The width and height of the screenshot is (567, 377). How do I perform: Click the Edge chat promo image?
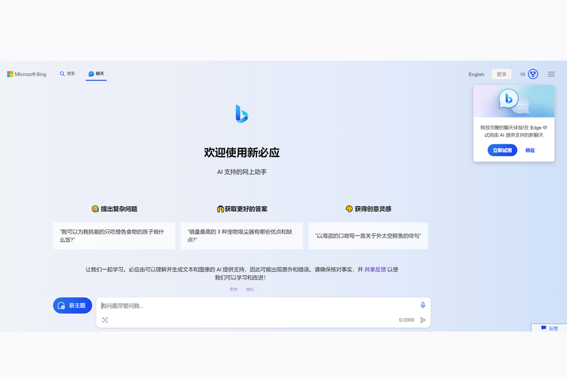(x=514, y=101)
